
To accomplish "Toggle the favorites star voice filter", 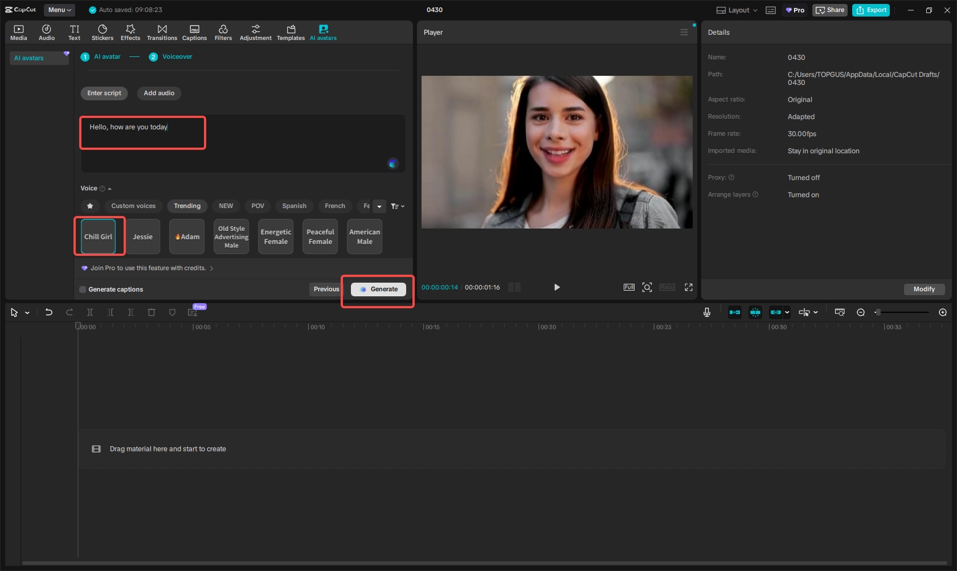I will pos(90,206).
